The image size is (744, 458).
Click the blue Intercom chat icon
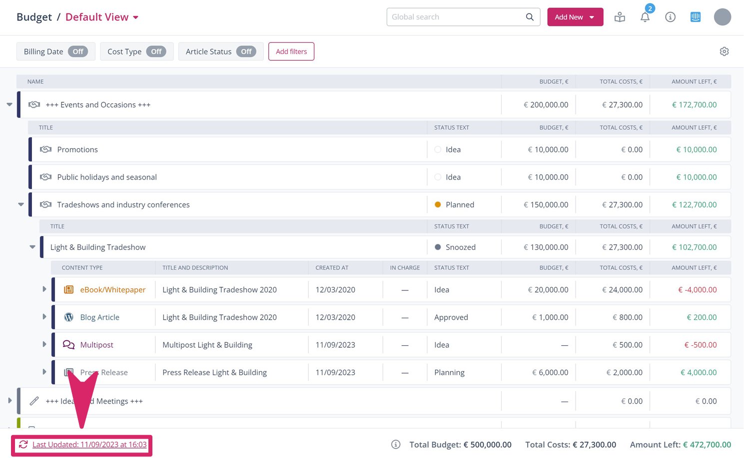(695, 17)
